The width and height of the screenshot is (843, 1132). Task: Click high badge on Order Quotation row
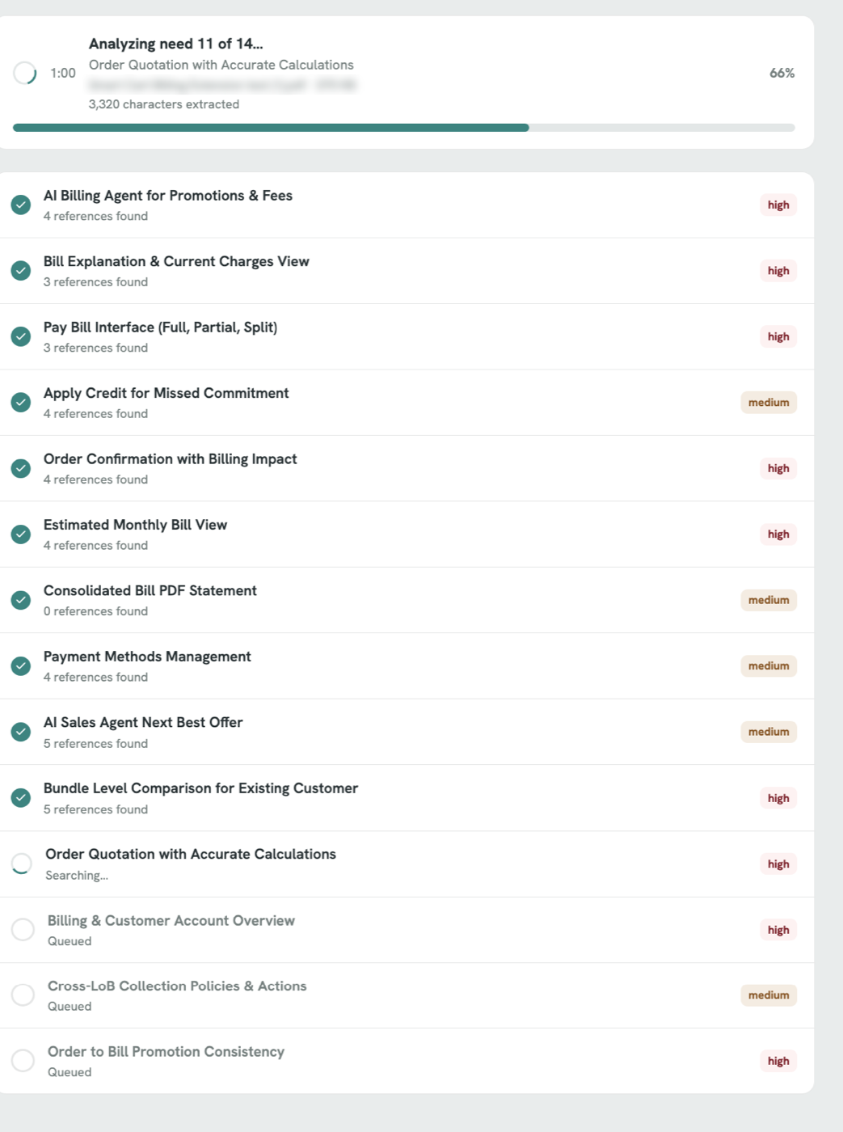[778, 864]
